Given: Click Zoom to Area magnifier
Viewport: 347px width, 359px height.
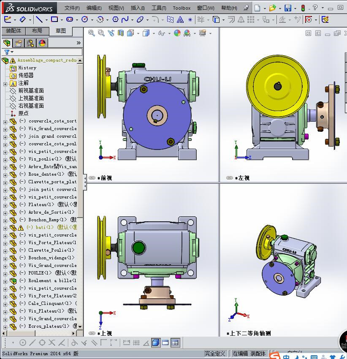Looking at the screenshot, I should coord(101,33).
